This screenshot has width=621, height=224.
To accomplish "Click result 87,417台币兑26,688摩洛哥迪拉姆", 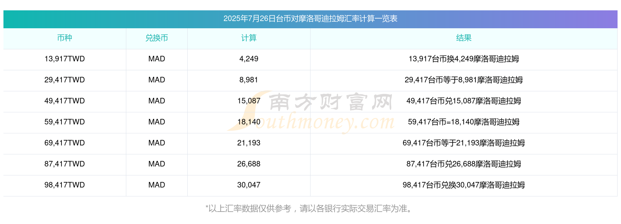I will click(x=464, y=164).
